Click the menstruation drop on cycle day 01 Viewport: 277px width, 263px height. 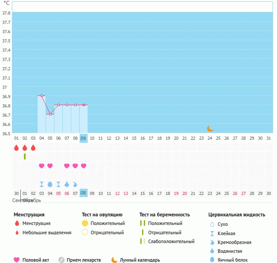click(x=16, y=148)
